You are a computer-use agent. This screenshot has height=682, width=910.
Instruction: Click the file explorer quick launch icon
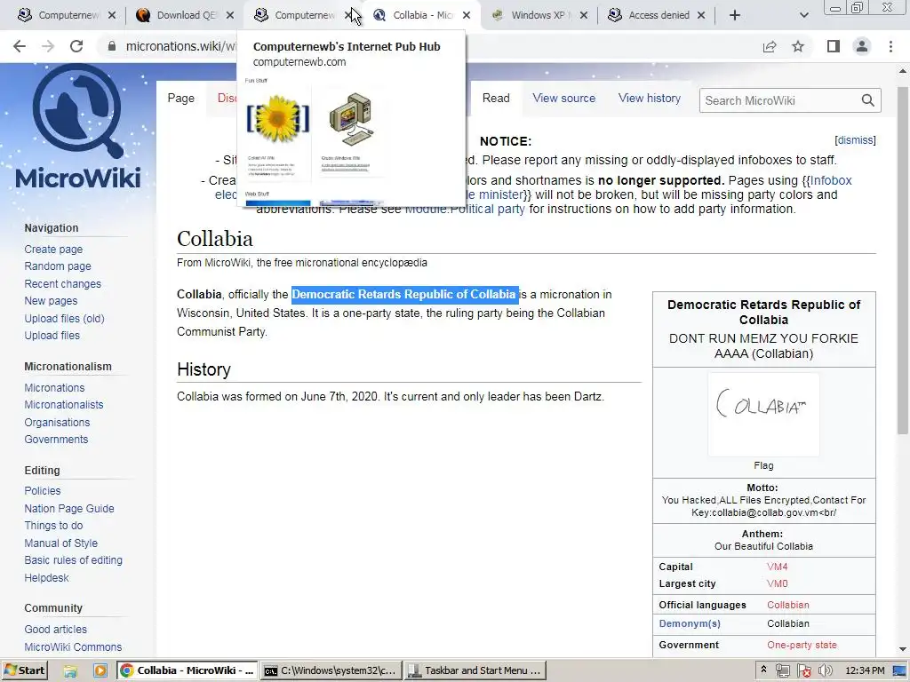pyautogui.click(x=71, y=671)
